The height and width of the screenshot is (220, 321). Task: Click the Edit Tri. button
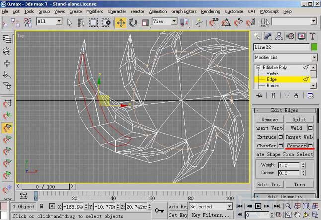(270, 184)
